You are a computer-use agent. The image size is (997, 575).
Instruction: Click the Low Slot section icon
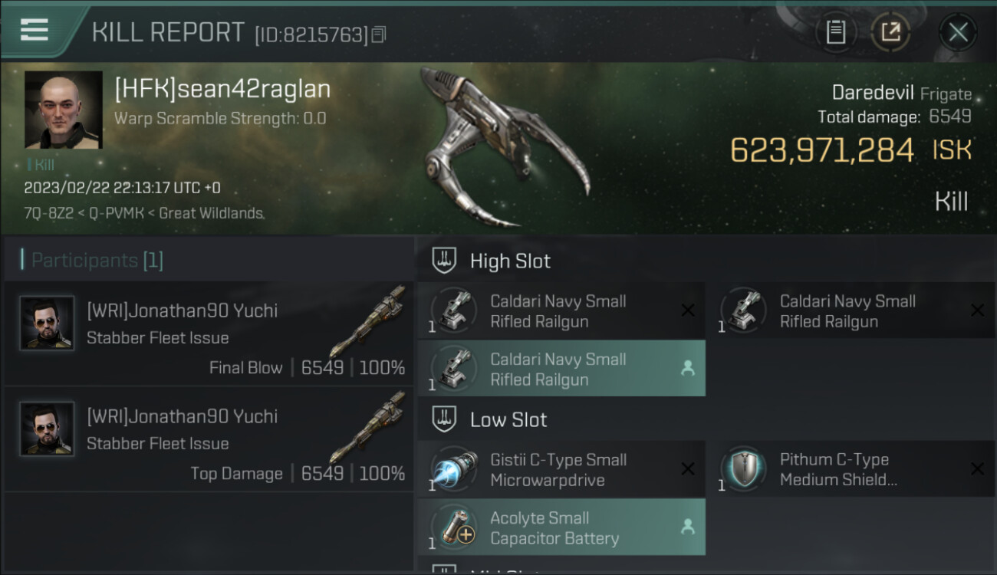pyautogui.click(x=444, y=419)
